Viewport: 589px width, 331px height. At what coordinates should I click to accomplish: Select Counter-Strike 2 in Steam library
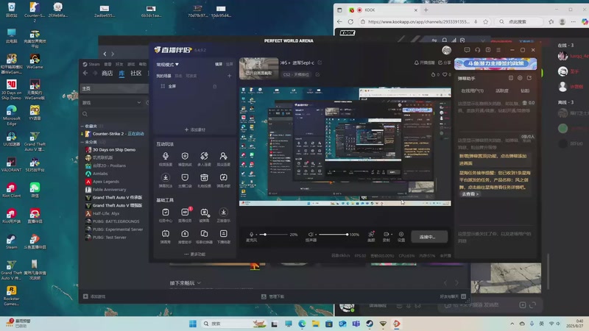[x=115, y=134]
